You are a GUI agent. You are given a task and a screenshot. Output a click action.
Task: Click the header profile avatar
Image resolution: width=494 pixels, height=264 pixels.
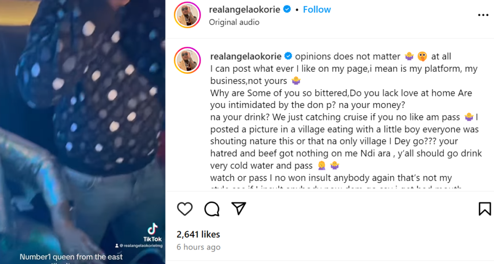pos(187,15)
